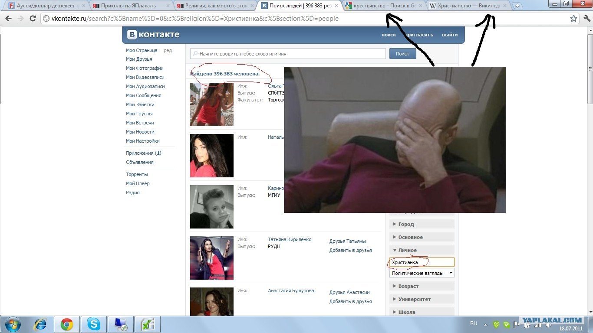Image resolution: width=593 pixels, height=333 pixels.
Task: Open Анастасия Бушурова's profile photo
Action: pyautogui.click(x=212, y=302)
